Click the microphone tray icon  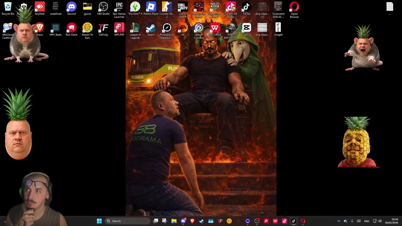point(352,221)
